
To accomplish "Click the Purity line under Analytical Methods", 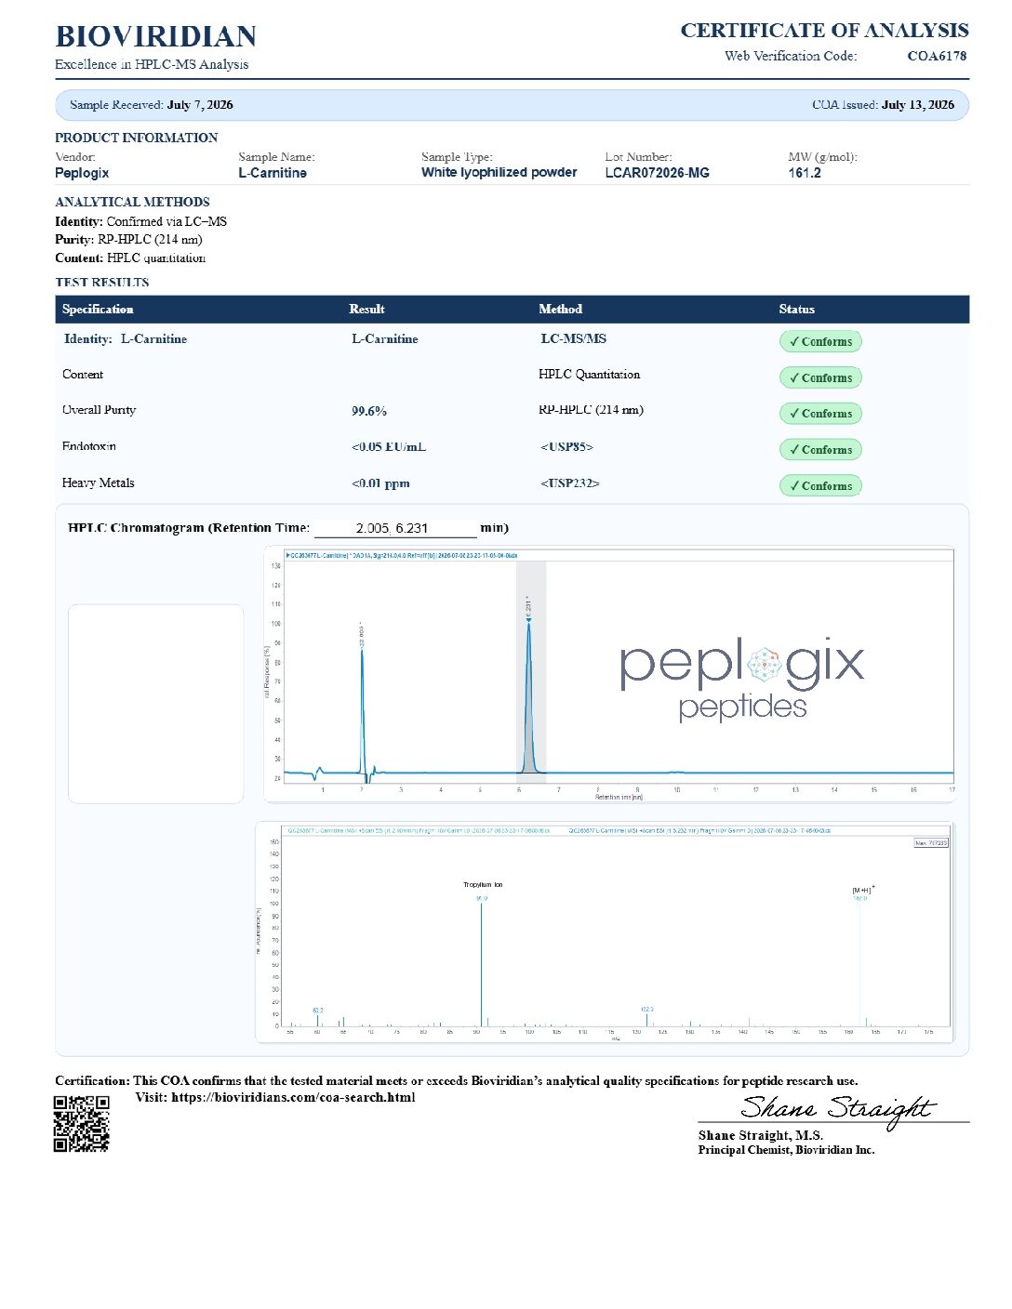I will (x=128, y=239).
